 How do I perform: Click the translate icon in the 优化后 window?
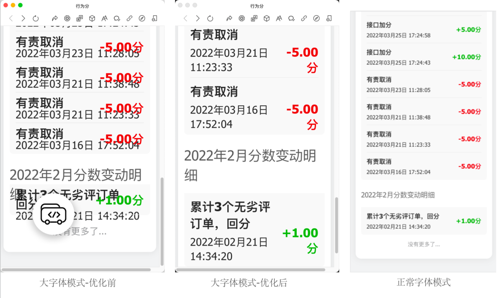pos(254,18)
